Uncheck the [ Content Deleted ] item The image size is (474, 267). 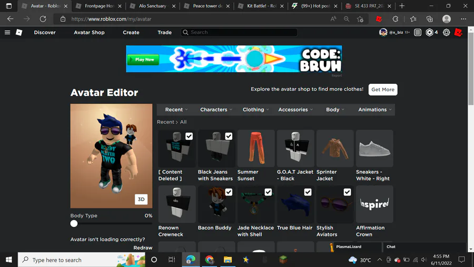click(189, 136)
